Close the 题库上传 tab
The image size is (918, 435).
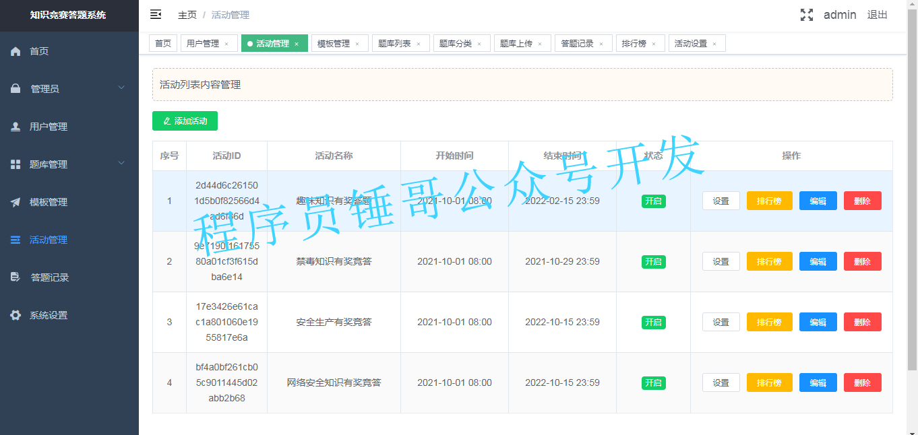point(540,44)
